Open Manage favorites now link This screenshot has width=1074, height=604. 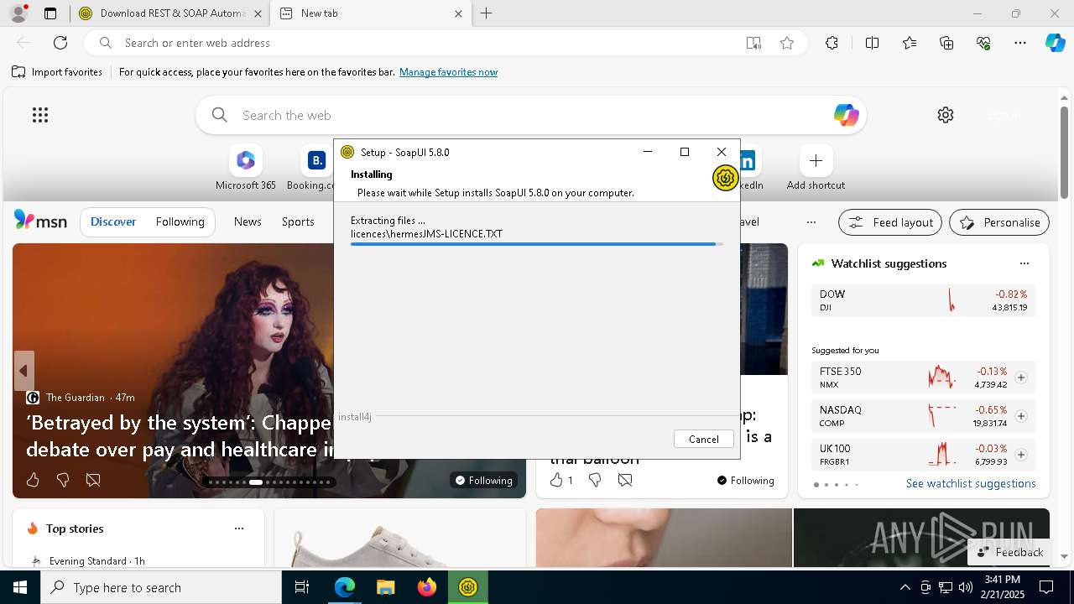click(x=448, y=72)
